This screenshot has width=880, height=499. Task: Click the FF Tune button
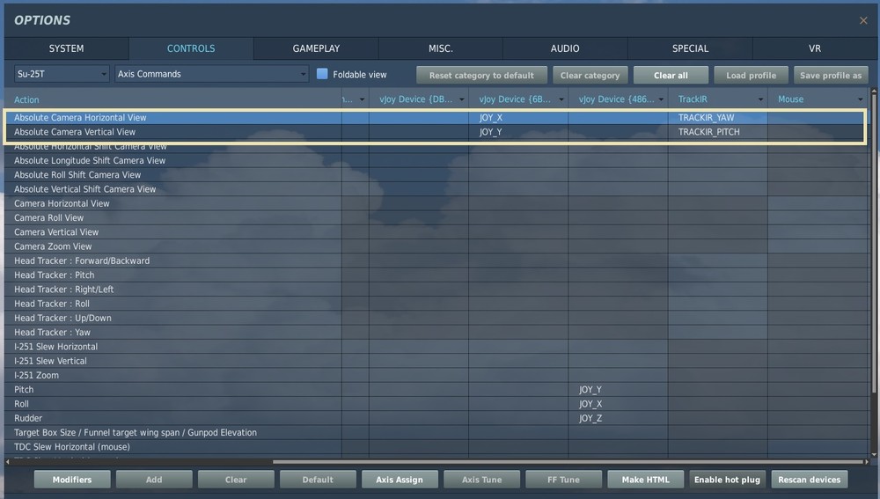[563, 480]
